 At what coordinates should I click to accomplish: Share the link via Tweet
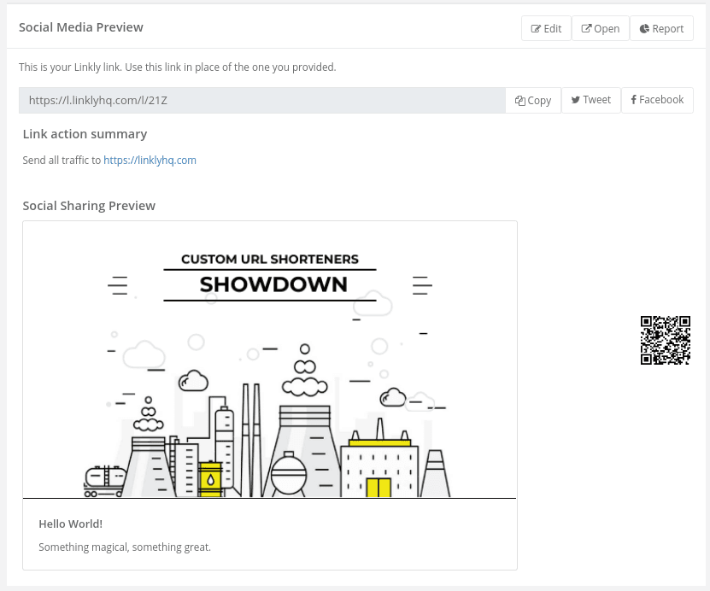(x=590, y=100)
